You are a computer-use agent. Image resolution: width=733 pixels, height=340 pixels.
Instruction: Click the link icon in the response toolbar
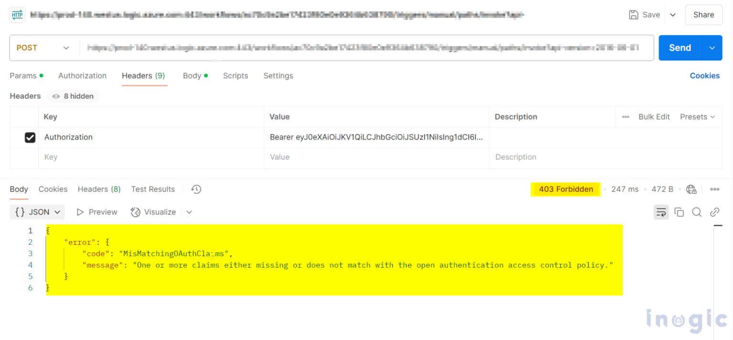click(x=714, y=212)
